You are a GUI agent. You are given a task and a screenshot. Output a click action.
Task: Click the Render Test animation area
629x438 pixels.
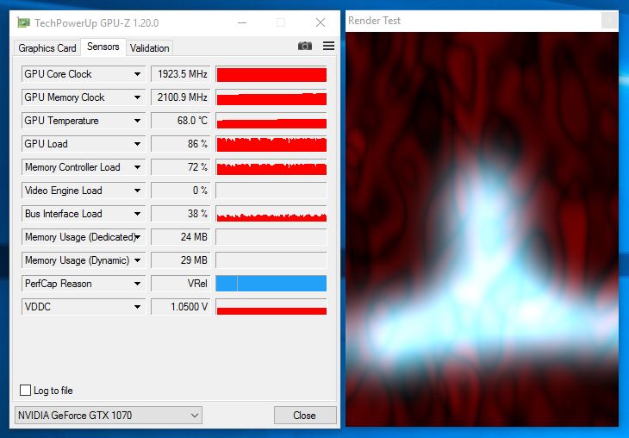(482, 229)
